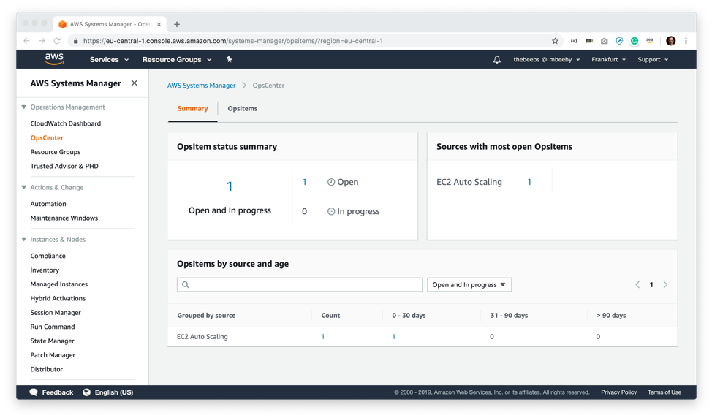The width and height of the screenshot is (712, 418).
Task: Open Hybrid Activations in the sidebar
Action: [x=58, y=298]
